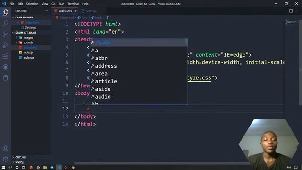Choose the address autocomplete suggestion
The width and height of the screenshot is (302, 170).
pyautogui.click(x=139, y=66)
